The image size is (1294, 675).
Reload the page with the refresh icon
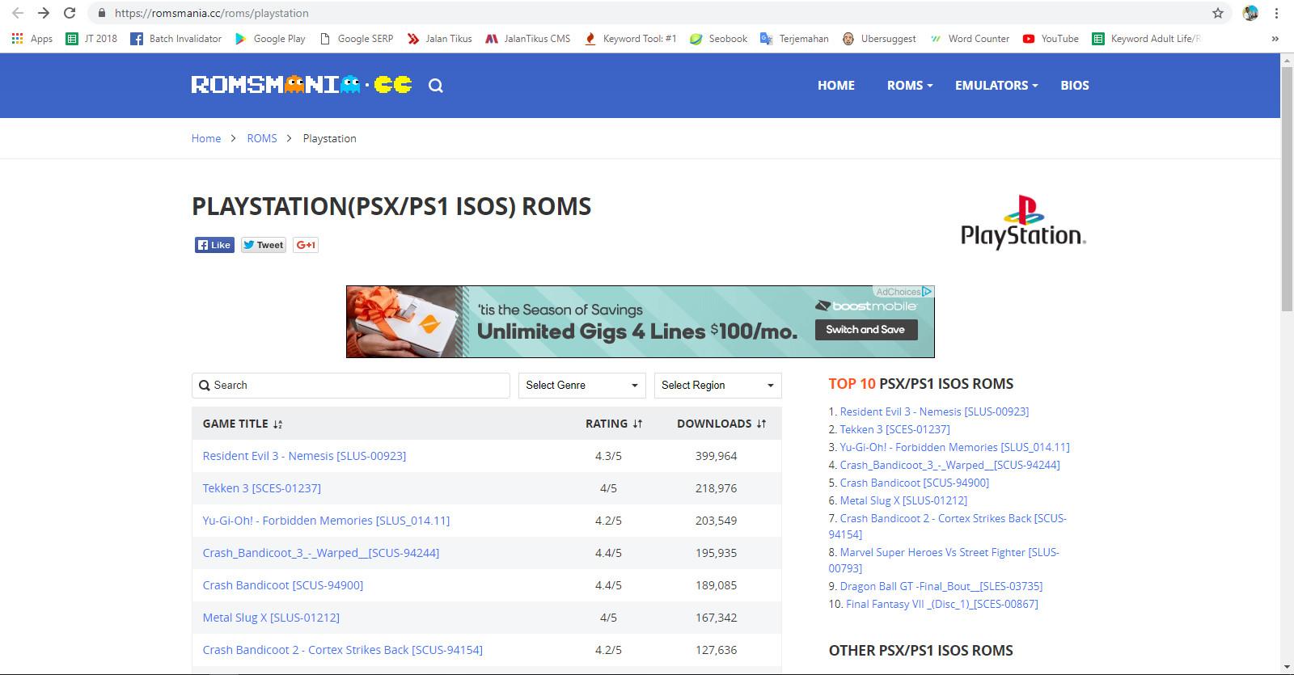click(70, 13)
